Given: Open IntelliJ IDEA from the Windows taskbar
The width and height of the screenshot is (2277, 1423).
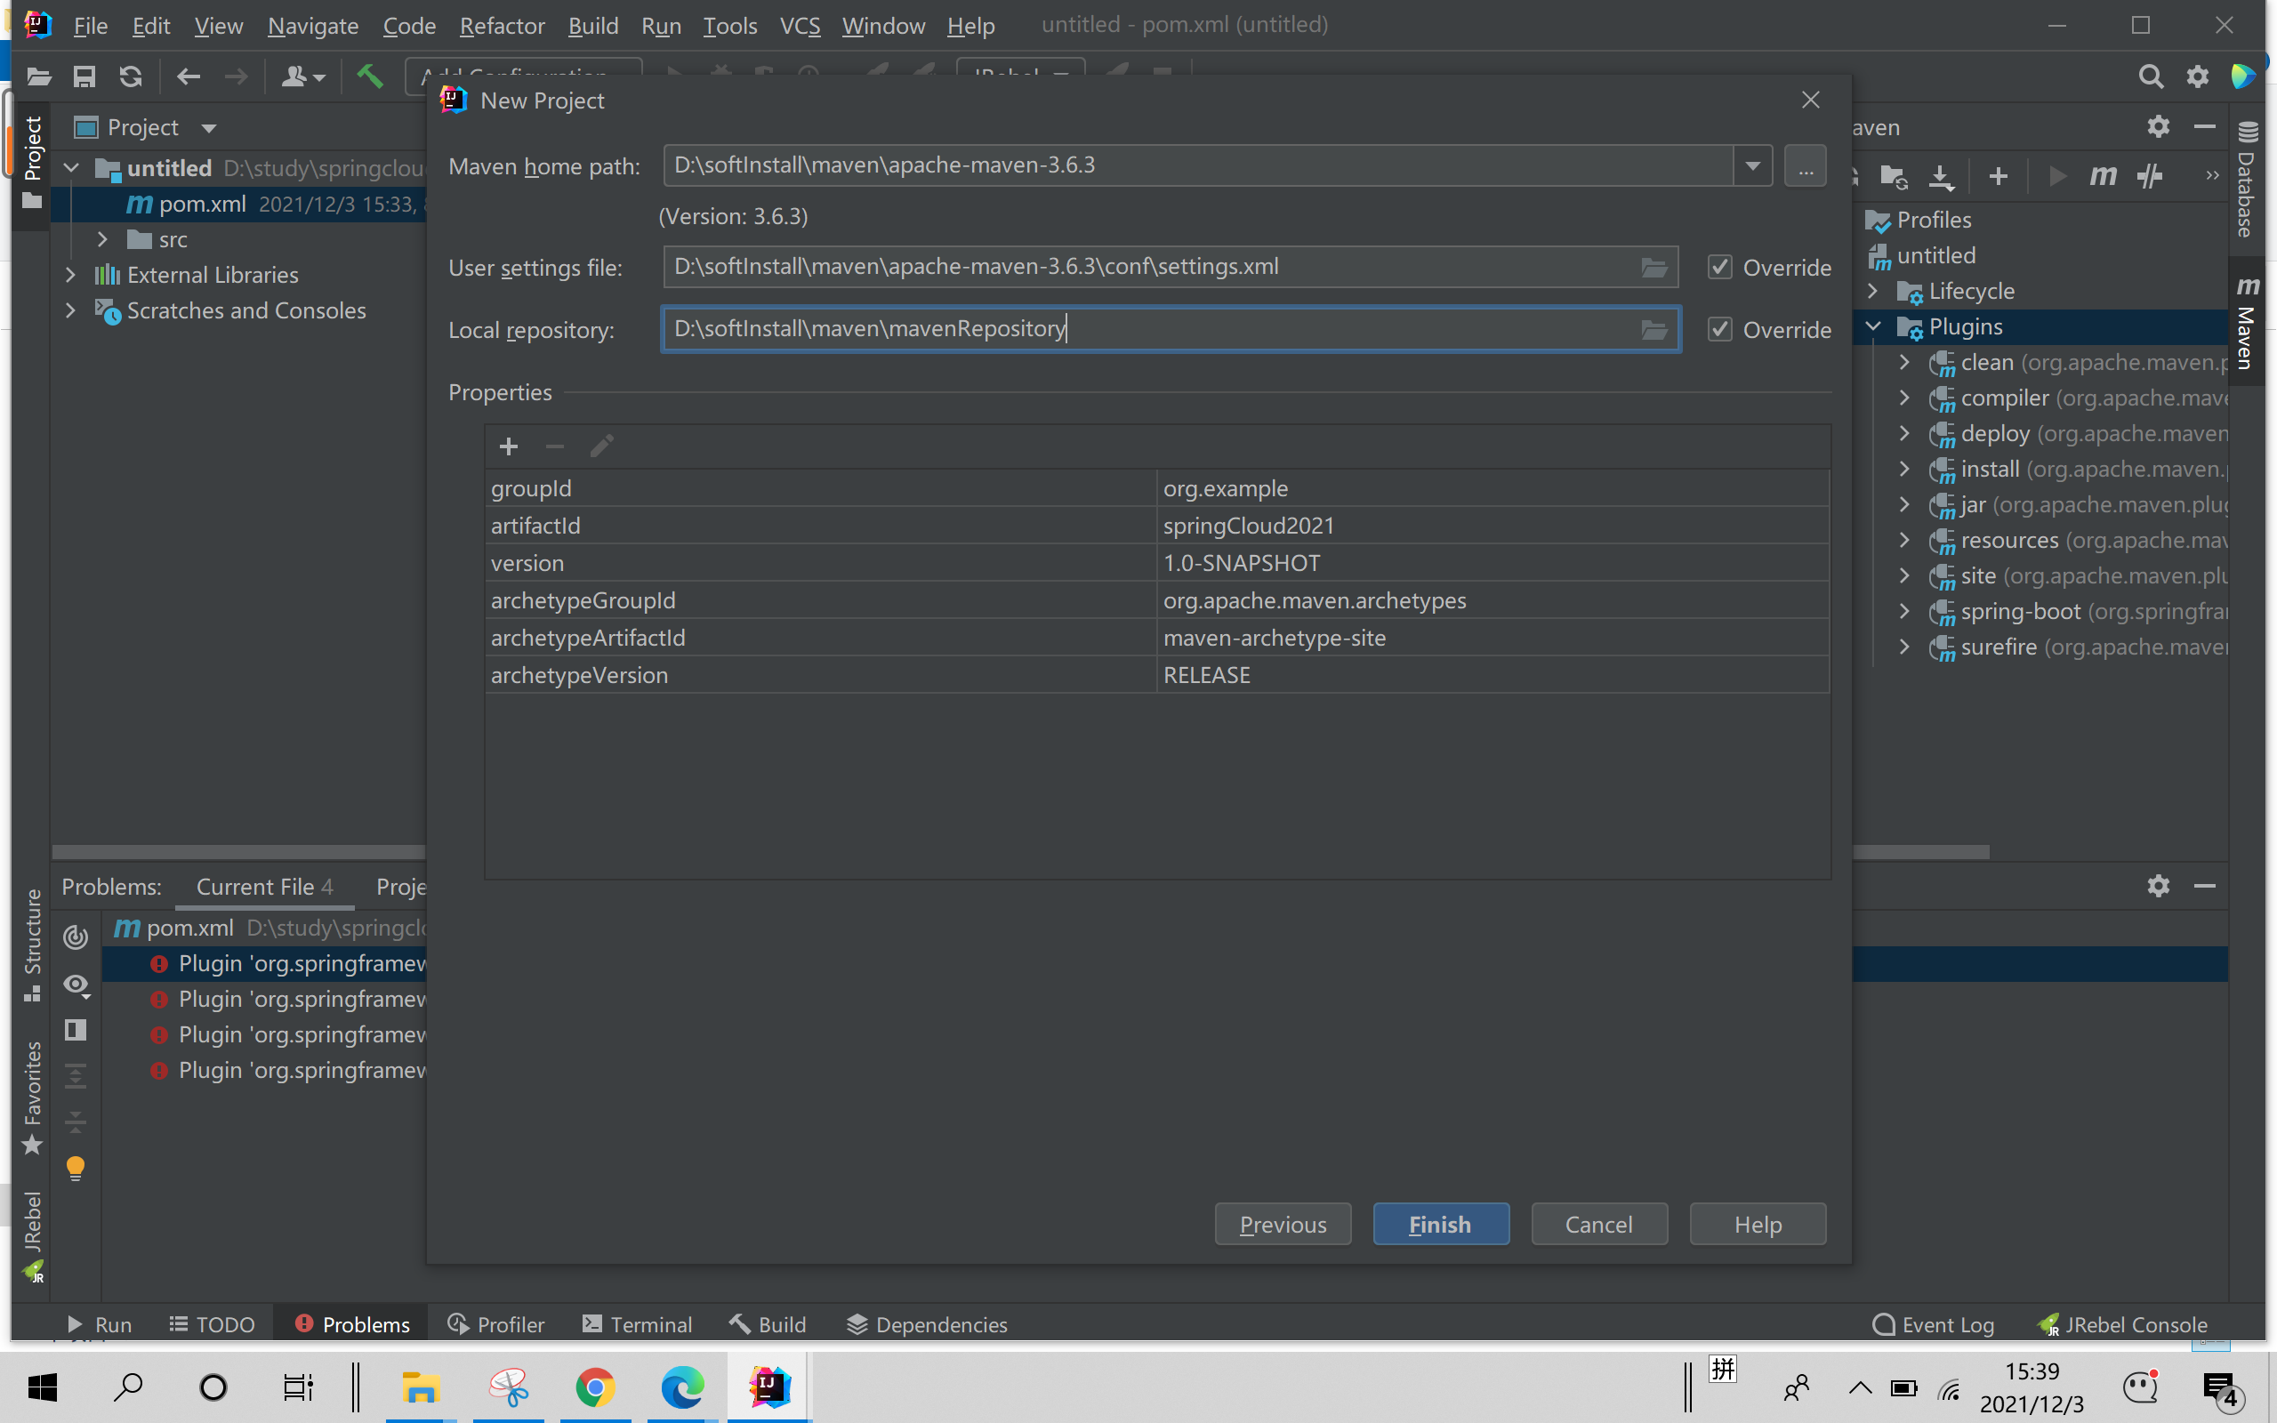Looking at the screenshot, I should (768, 1387).
